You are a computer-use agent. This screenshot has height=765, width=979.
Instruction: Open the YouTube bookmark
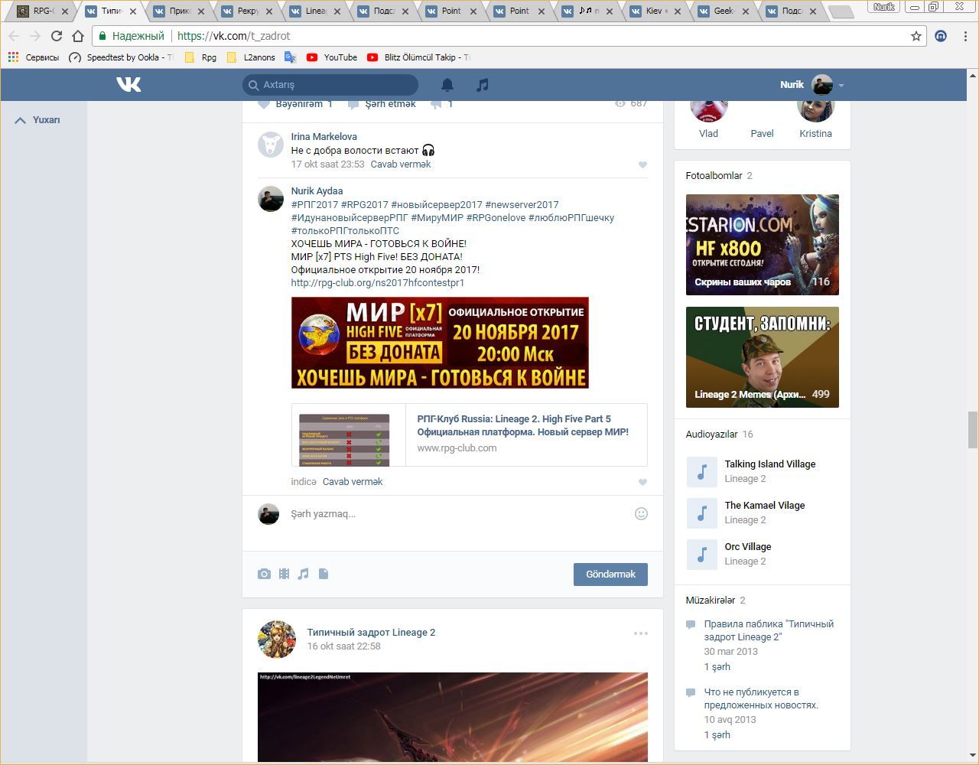pyautogui.click(x=332, y=57)
